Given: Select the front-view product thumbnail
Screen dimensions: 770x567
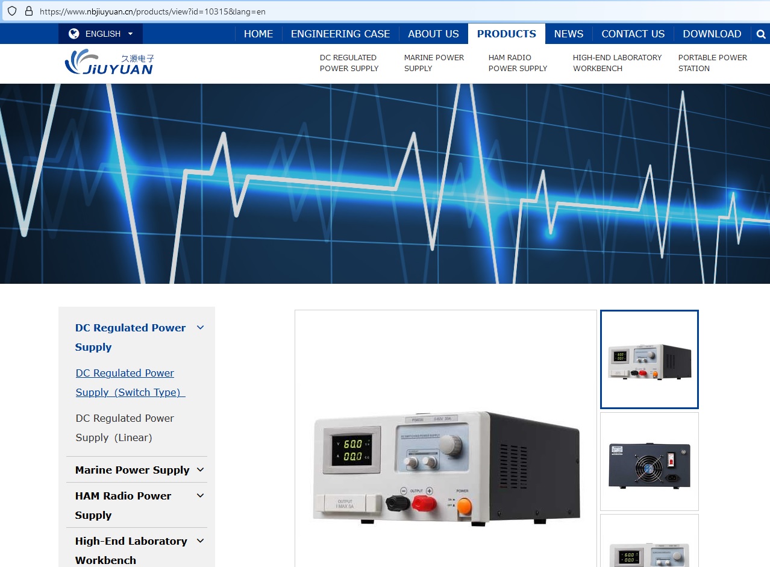Looking at the screenshot, I should [x=649, y=360].
